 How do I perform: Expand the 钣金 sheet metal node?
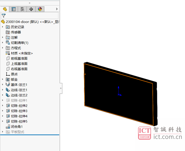click(x=3, y=79)
